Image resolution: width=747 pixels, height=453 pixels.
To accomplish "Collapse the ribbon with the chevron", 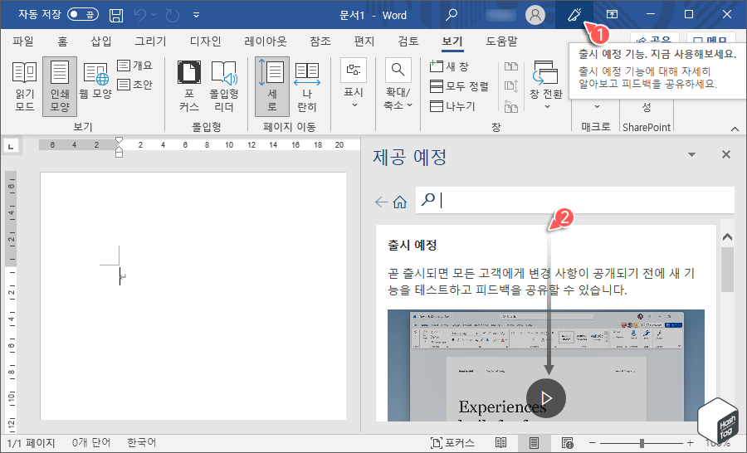I will 735,129.
